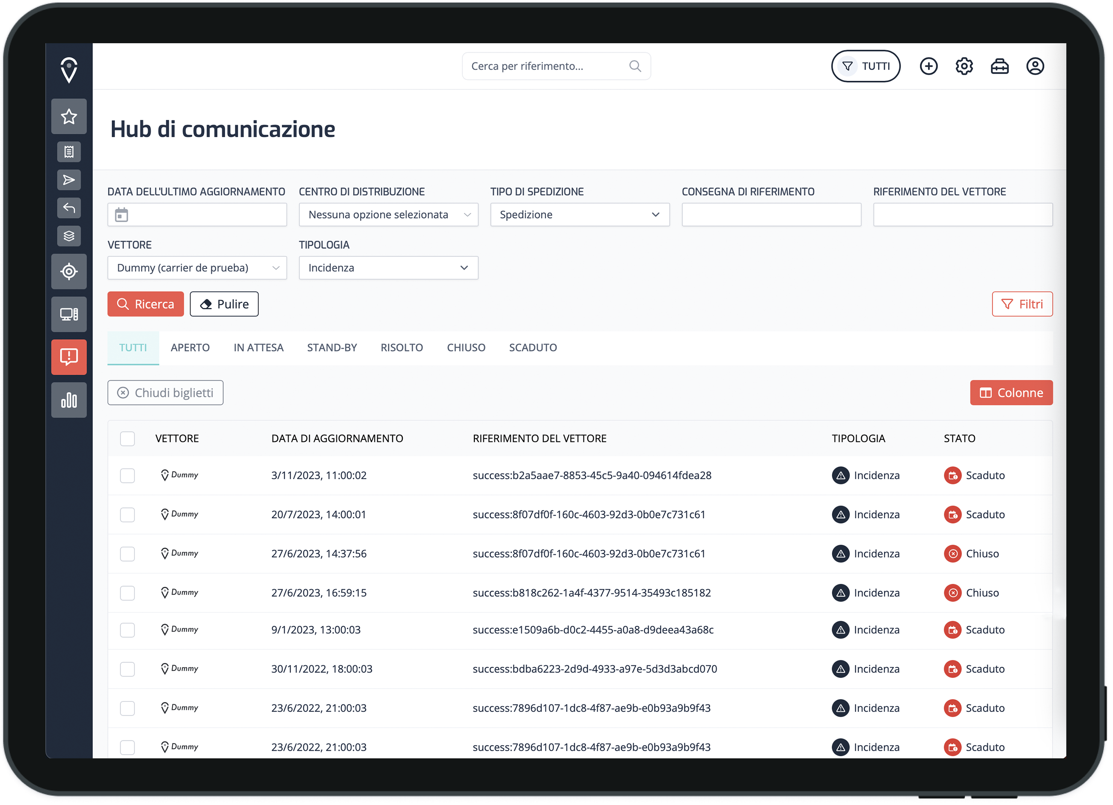
Task: Click the Data di aggiornamento column header
Action: (338, 439)
